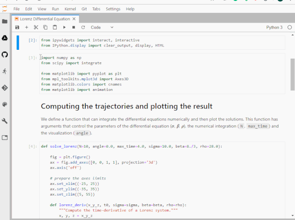Click the blue collapser bar of cell 2
Screen dimensions: 295x220
pyautogui.click(x=18, y=42)
